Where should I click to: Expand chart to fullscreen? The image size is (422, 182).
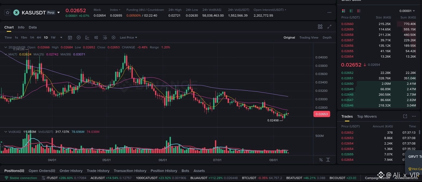329,27
